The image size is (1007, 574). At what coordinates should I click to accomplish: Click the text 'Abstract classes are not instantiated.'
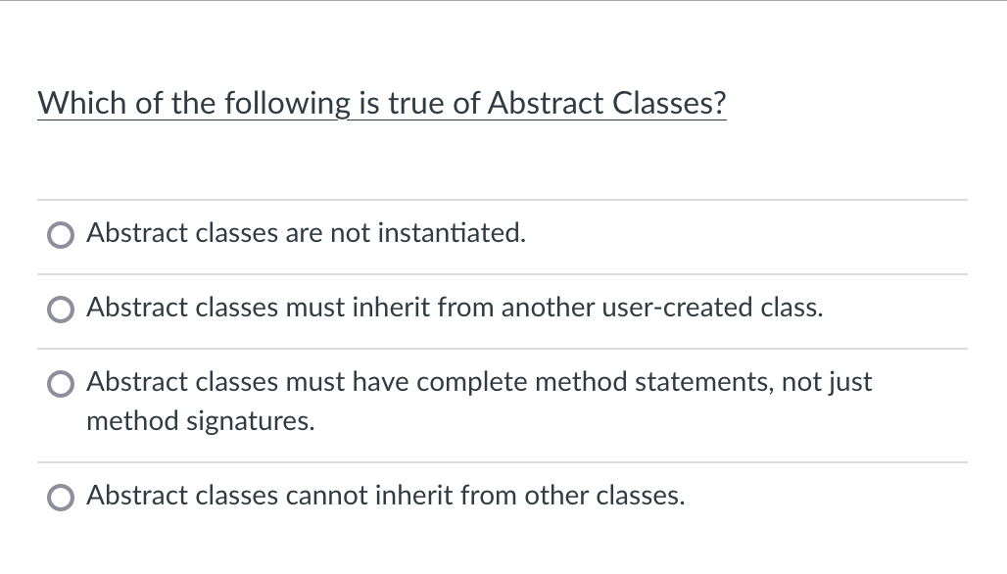(x=307, y=234)
